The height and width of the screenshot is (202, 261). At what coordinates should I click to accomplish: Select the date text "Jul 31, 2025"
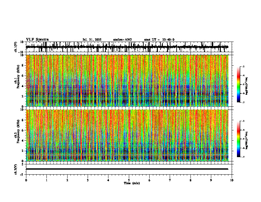point(92,40)
